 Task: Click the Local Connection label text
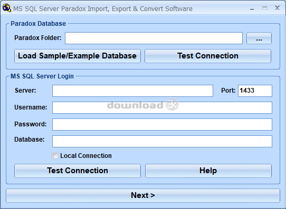86,156
